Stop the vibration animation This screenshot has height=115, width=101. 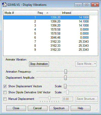(x=39, y=64)
